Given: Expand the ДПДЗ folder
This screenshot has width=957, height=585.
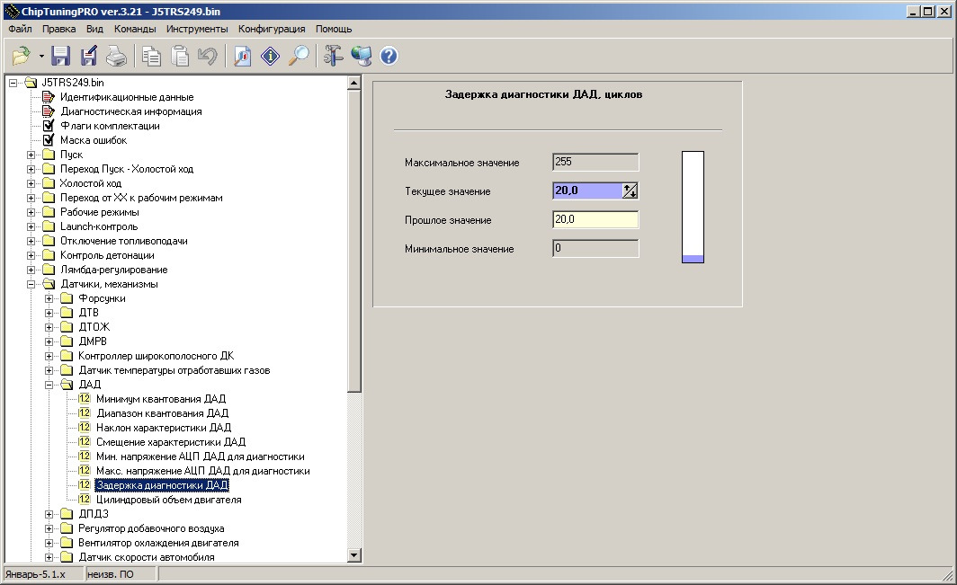Looking at the screenshot, I should (x=49, y=514).
